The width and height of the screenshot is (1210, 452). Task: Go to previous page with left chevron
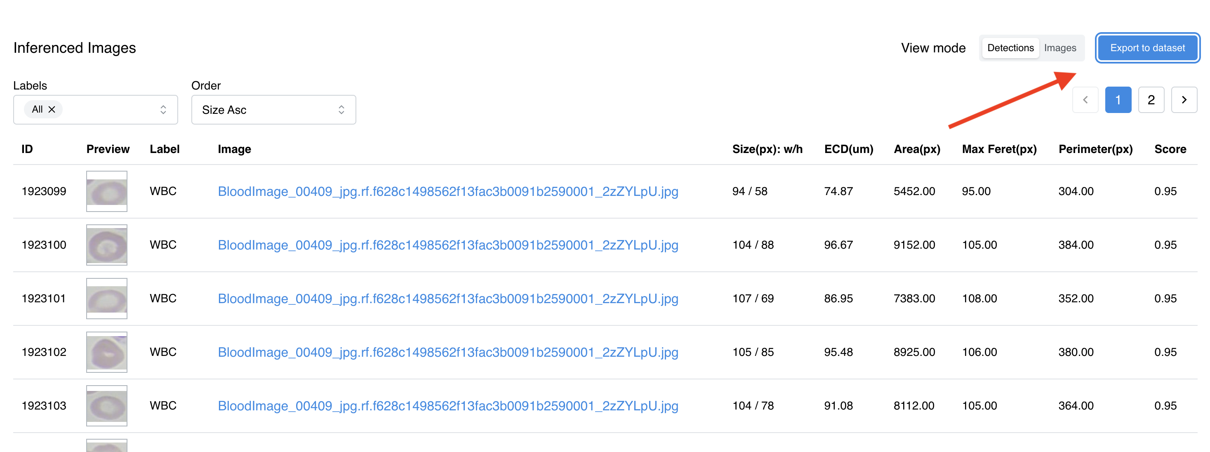[1085, 100]
